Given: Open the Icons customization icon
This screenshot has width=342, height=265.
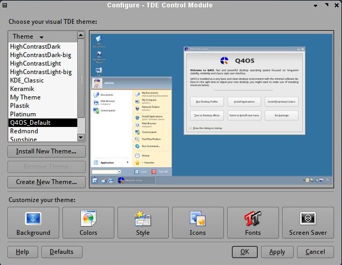Looking at the screenshot, I should click(x=197, y=223).
